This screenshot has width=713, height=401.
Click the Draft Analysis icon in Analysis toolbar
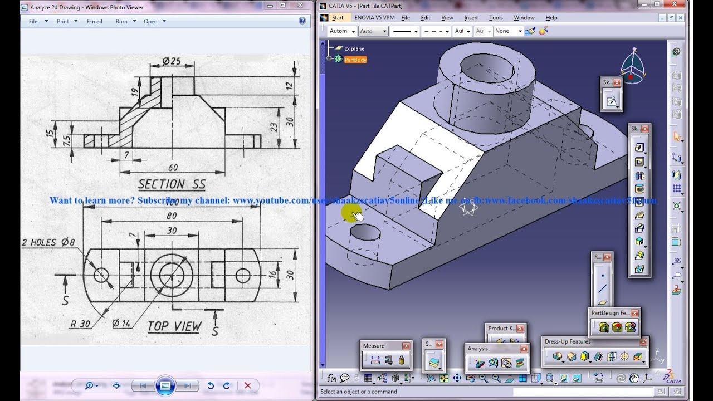click(480, 364)
